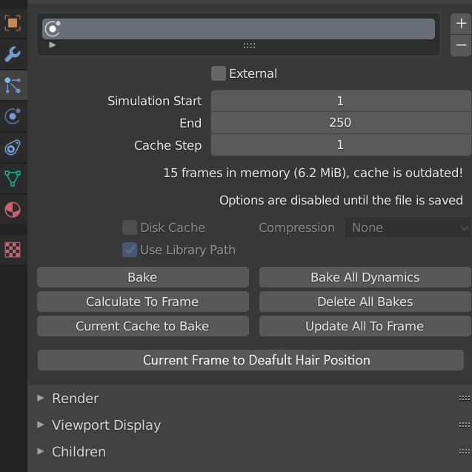Toggle the Disk Cache checkbox
This screenshot has height=472, width=472.
pos(130,227)
